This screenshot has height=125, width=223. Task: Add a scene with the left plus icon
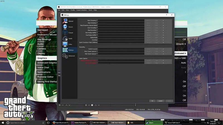[60, 105]
